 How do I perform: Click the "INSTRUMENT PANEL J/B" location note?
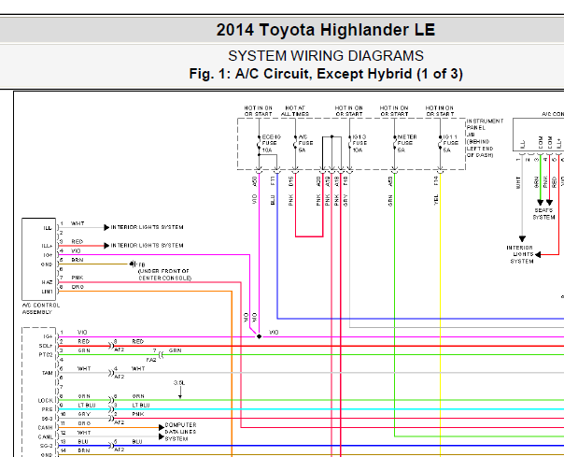pos(485,138)
